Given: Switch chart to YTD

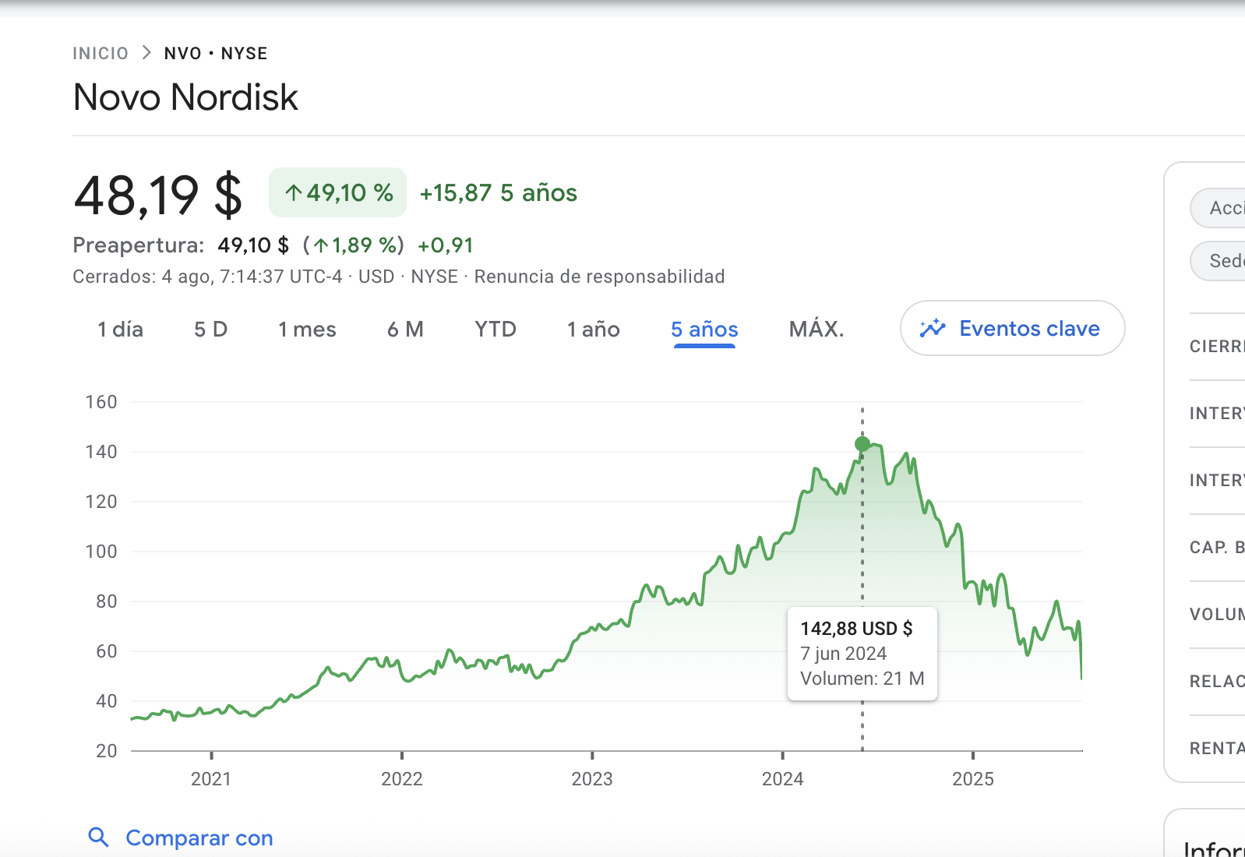Looking at the screenshot, I should (496, 330).
